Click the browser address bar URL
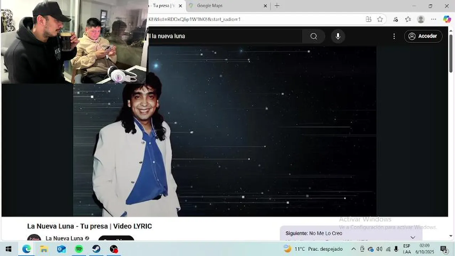Image resolution: width=455 pixels, height=256 pixels. coord(194,19)
